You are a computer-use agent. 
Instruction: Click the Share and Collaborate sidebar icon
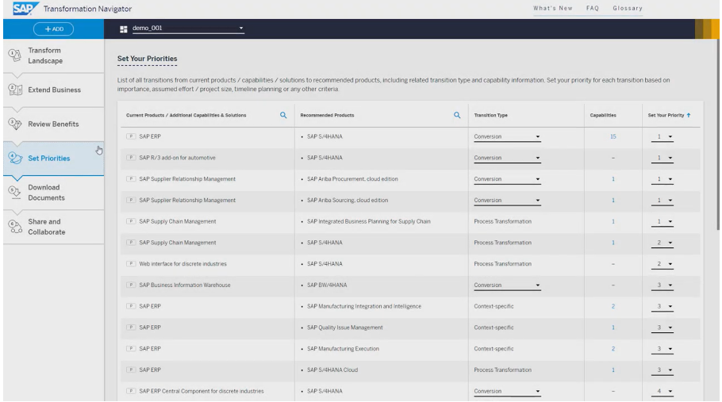click(14, 227)
